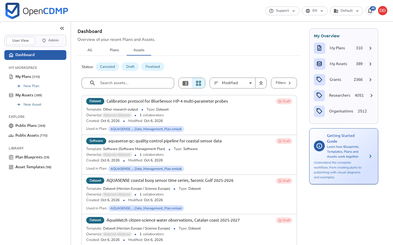The width and height of the screenshot is (393, 245).
Task: Open Getting Started Guide chevron
Action: pyautogui.click(x=370, y=156)
